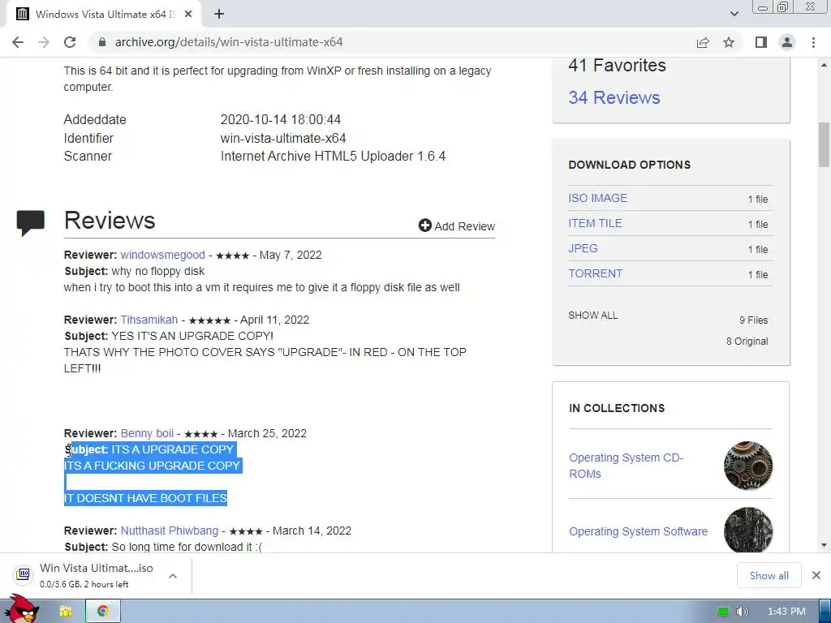Open the Win Vista Ultimat....iso download item
Screen dimensions: 831x623
96,575
